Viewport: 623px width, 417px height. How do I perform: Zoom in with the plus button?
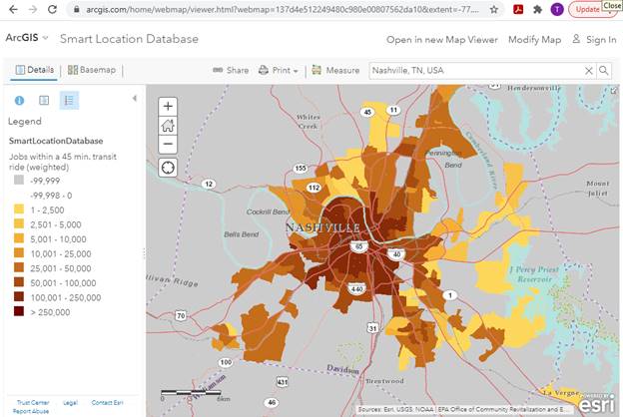(168, 106)
